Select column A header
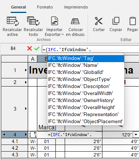Image resolution: width=139 pixels, height=159 pixels. coord(33,59)
